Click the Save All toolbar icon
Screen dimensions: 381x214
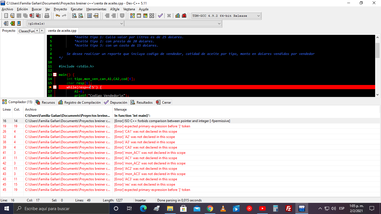pyautogui.click(x=25, y=16)
